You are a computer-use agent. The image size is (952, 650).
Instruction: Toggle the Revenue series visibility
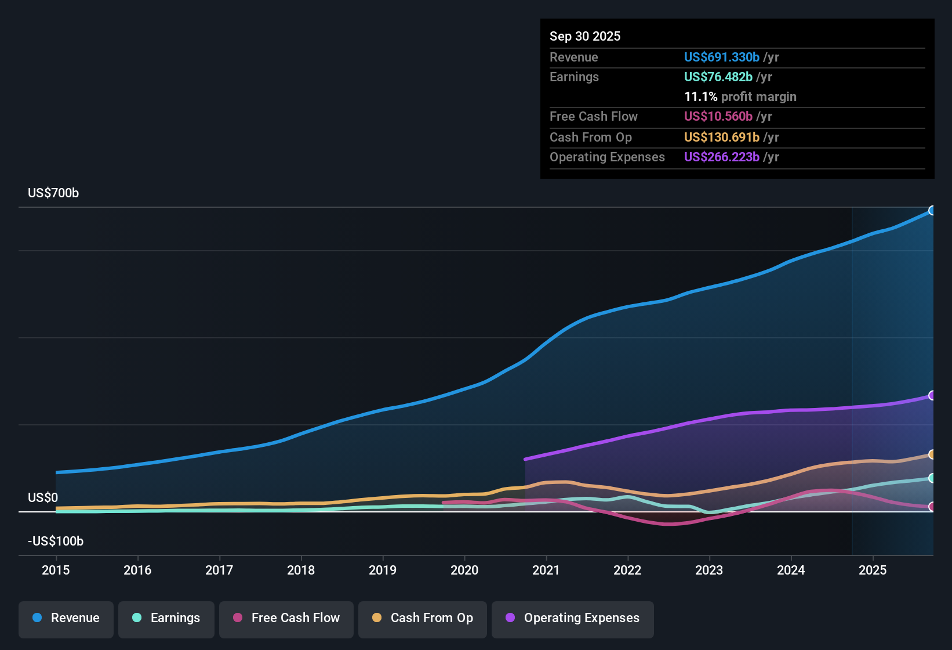[x=66, y=618]
